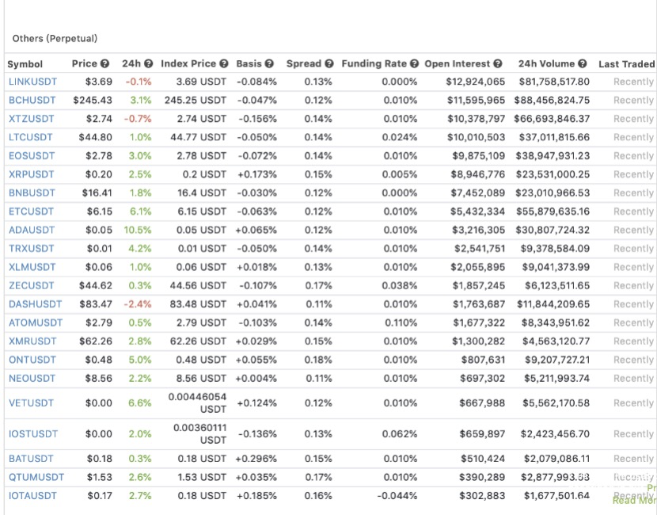Open the Index Price help tooltip icon
Viewport: 657px width, 515px height.
pos(224,64)
